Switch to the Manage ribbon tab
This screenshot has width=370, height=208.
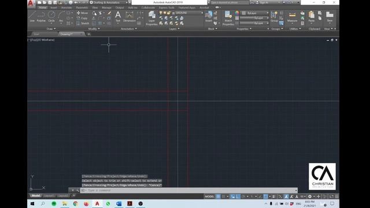click(x=106, y=8)
